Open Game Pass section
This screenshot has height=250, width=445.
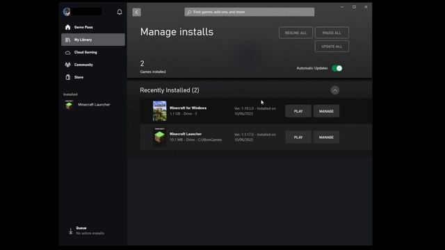tap(93, 27)
